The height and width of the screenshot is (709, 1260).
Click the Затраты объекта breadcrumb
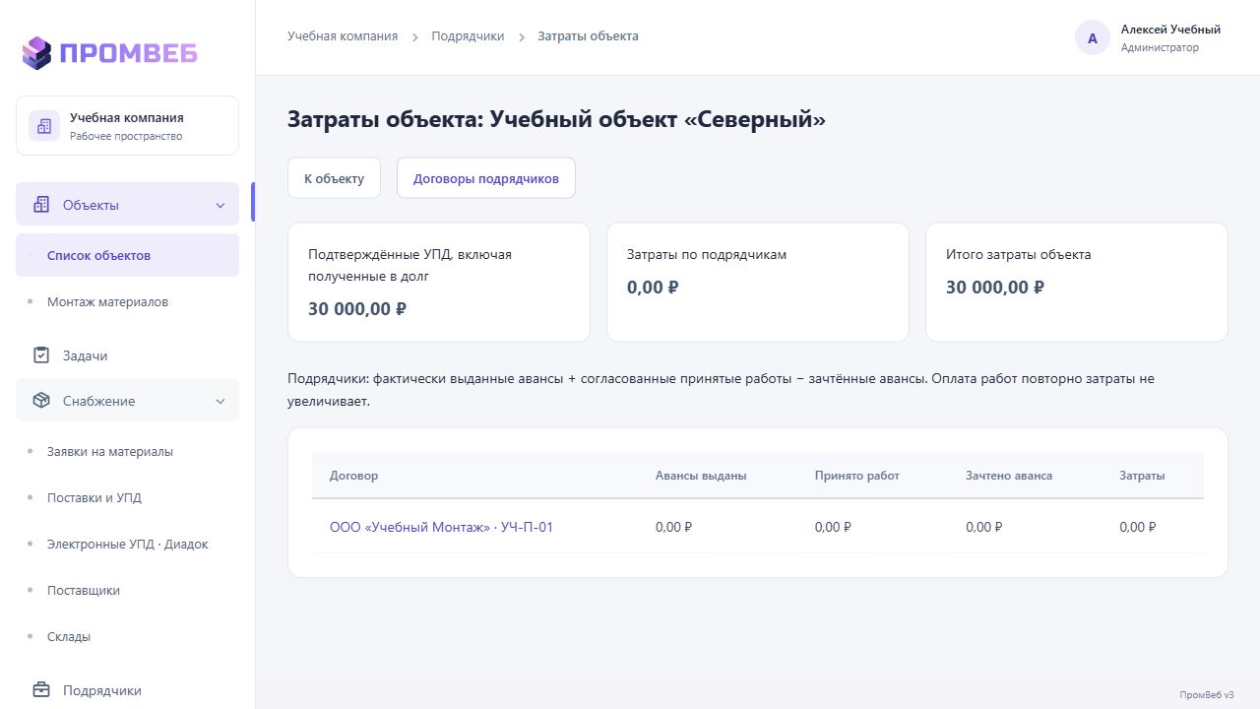click(x=588, y=36)
